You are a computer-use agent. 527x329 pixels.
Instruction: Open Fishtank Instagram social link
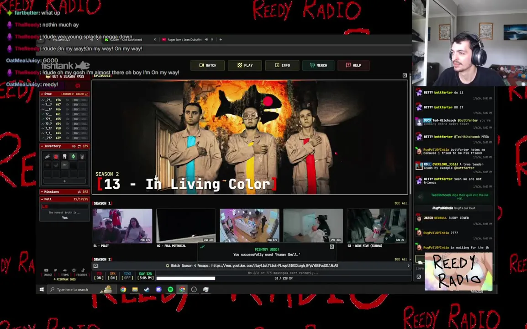[74, 270]
